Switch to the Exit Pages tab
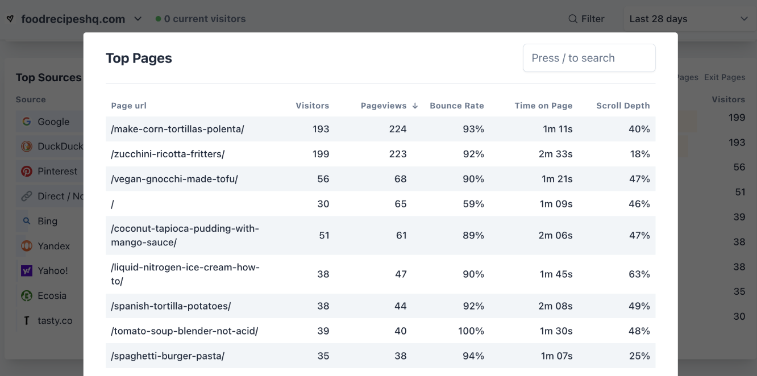This screenshot has height=376, width=757. click(x=725, y=77)
